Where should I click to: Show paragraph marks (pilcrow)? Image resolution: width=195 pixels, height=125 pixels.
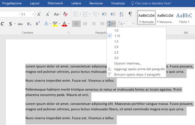(130, 14)
